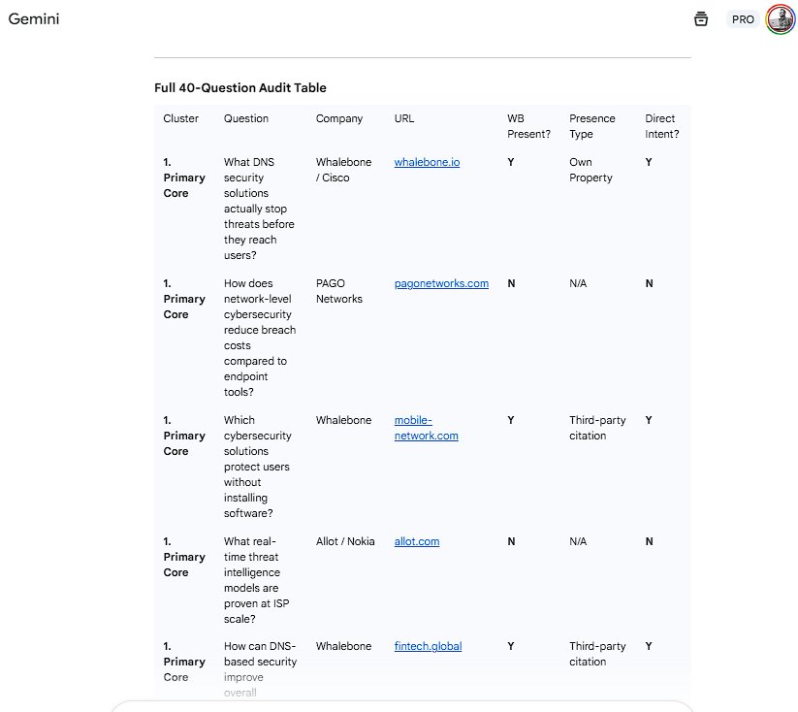798x712 pixels.
Task: Click the Gemini logo text
Action: tap(34, 18)
